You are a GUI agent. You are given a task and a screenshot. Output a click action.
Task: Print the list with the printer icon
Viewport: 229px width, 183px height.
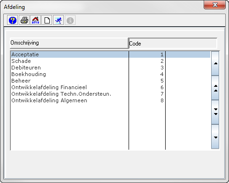tap(24, 20)
